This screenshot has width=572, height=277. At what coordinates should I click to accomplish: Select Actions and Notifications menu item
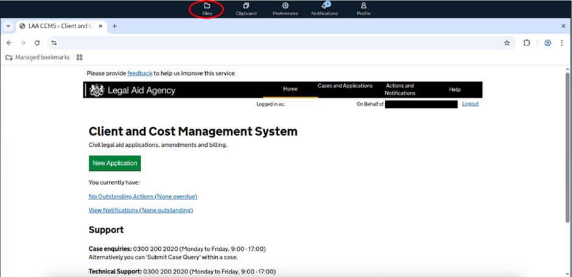[x=400, y=89]
